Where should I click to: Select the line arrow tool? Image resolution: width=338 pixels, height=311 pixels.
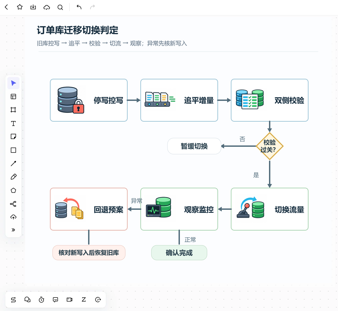coord(13,164)
